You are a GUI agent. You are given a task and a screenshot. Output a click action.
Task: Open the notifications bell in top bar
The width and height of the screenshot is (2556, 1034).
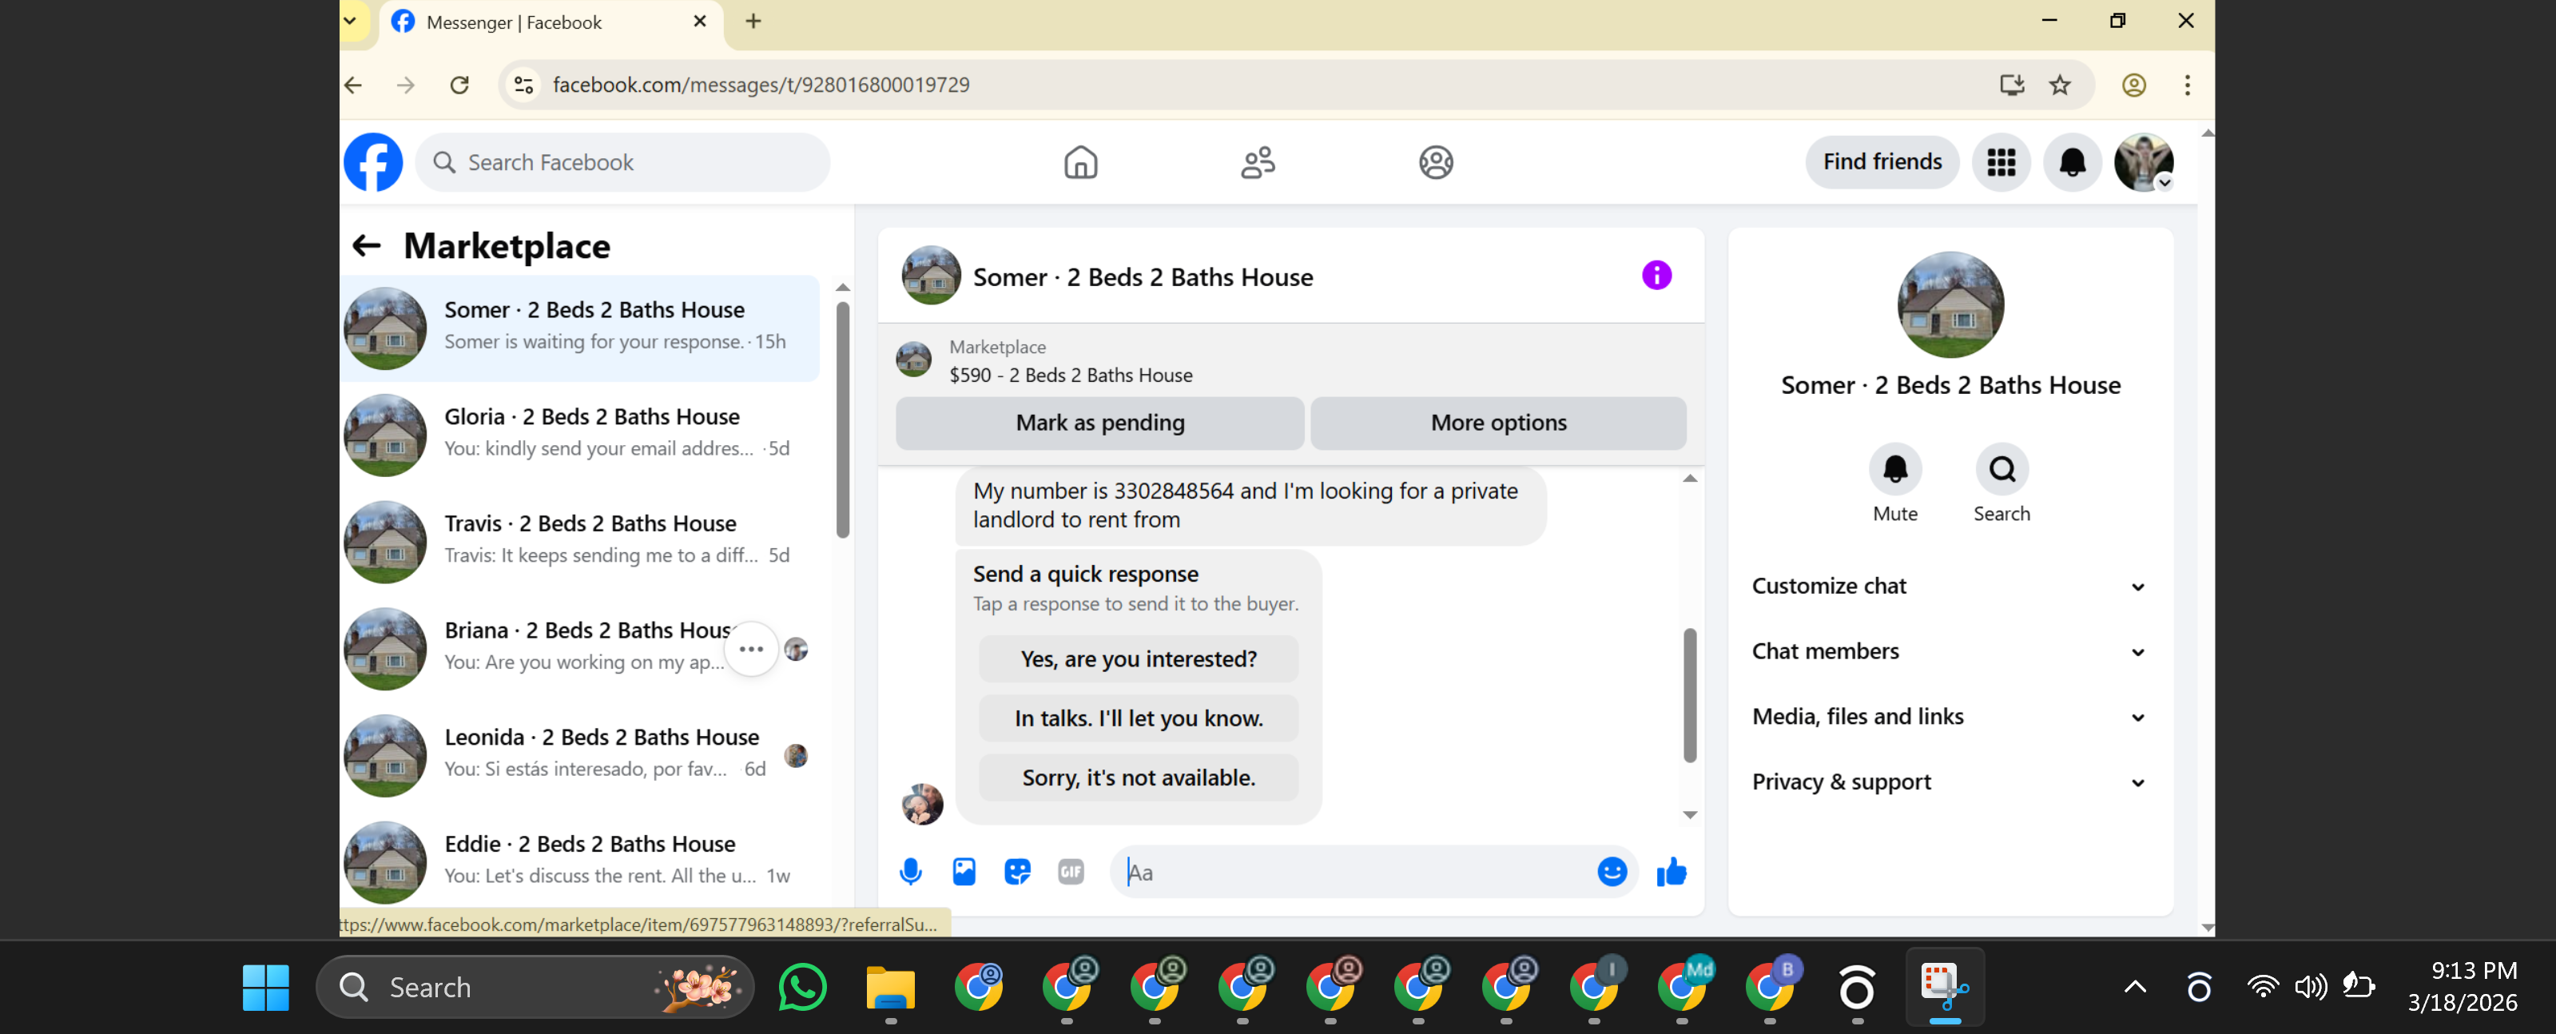pos(2072,161)
